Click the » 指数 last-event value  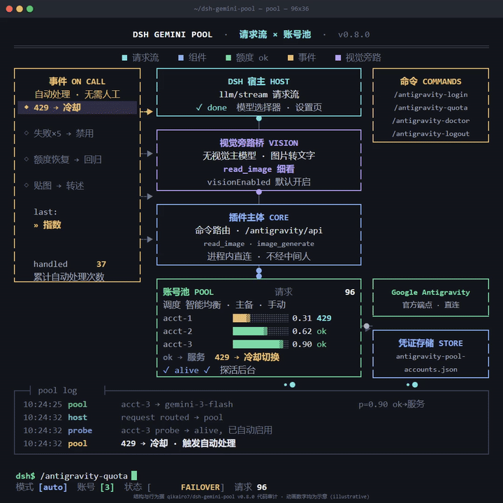[48, 225]
